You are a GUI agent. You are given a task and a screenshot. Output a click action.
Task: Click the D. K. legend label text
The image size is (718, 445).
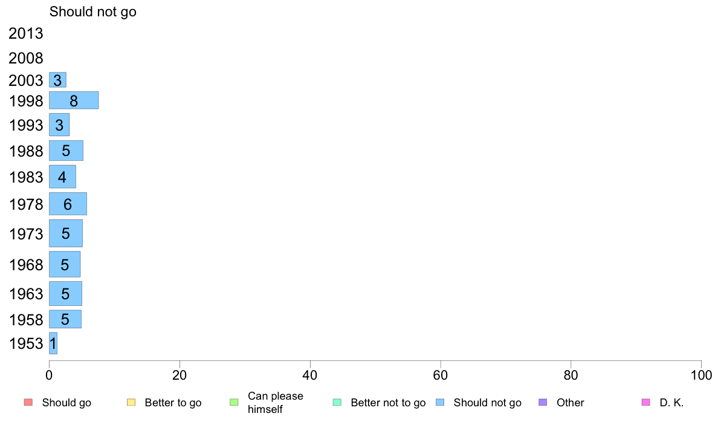point(671,403)
